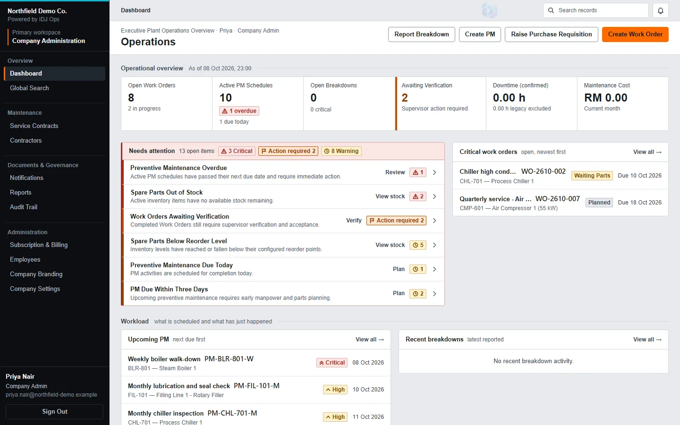This screenshot has width=680, height=425.
Task: Open the Open Work Orders summary card
Action: (167, 104)
